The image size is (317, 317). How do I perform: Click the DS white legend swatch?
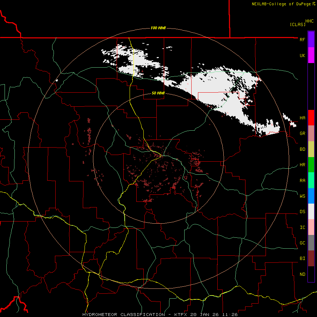[311, 211]
